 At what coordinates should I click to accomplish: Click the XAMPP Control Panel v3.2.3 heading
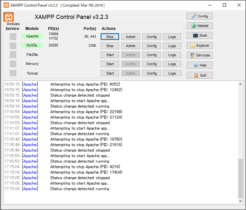(x=71, y=17)
